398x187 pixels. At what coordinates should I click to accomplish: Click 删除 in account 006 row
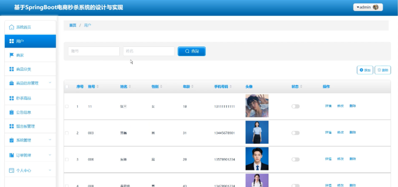[x=352, y=159]
